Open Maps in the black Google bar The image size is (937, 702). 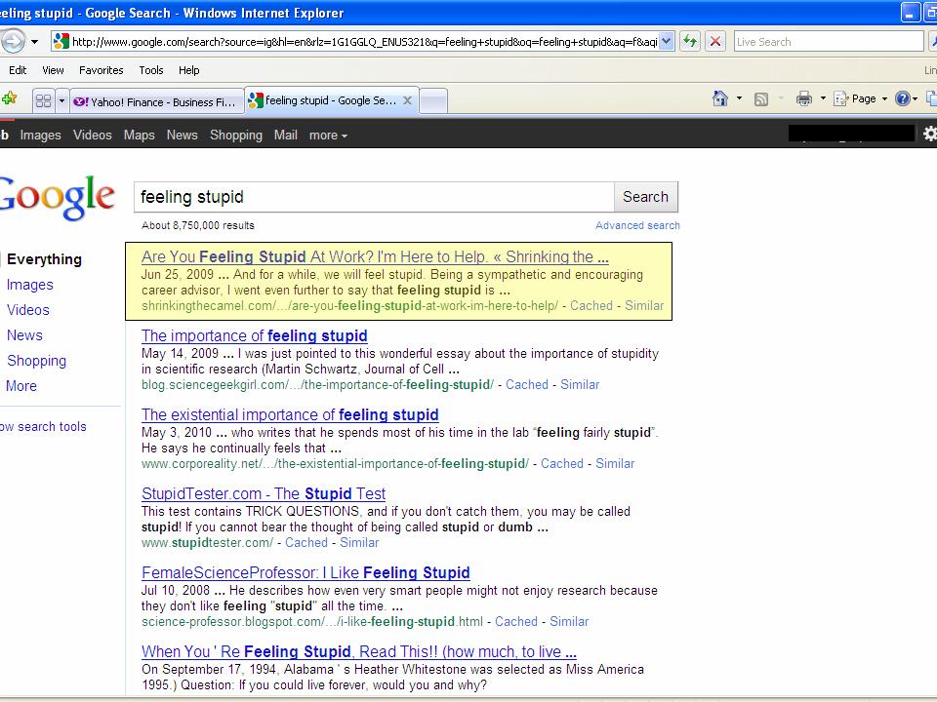pos(140,135)
